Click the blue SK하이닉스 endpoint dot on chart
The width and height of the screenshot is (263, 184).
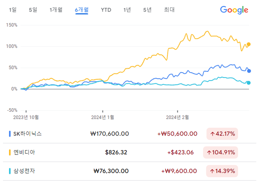click(x=249, y=71)
